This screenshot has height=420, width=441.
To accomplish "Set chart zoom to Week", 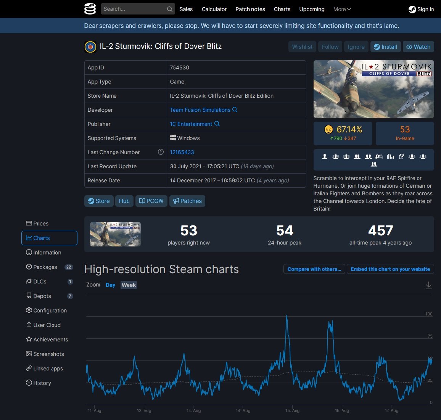I will coord(129,285).
